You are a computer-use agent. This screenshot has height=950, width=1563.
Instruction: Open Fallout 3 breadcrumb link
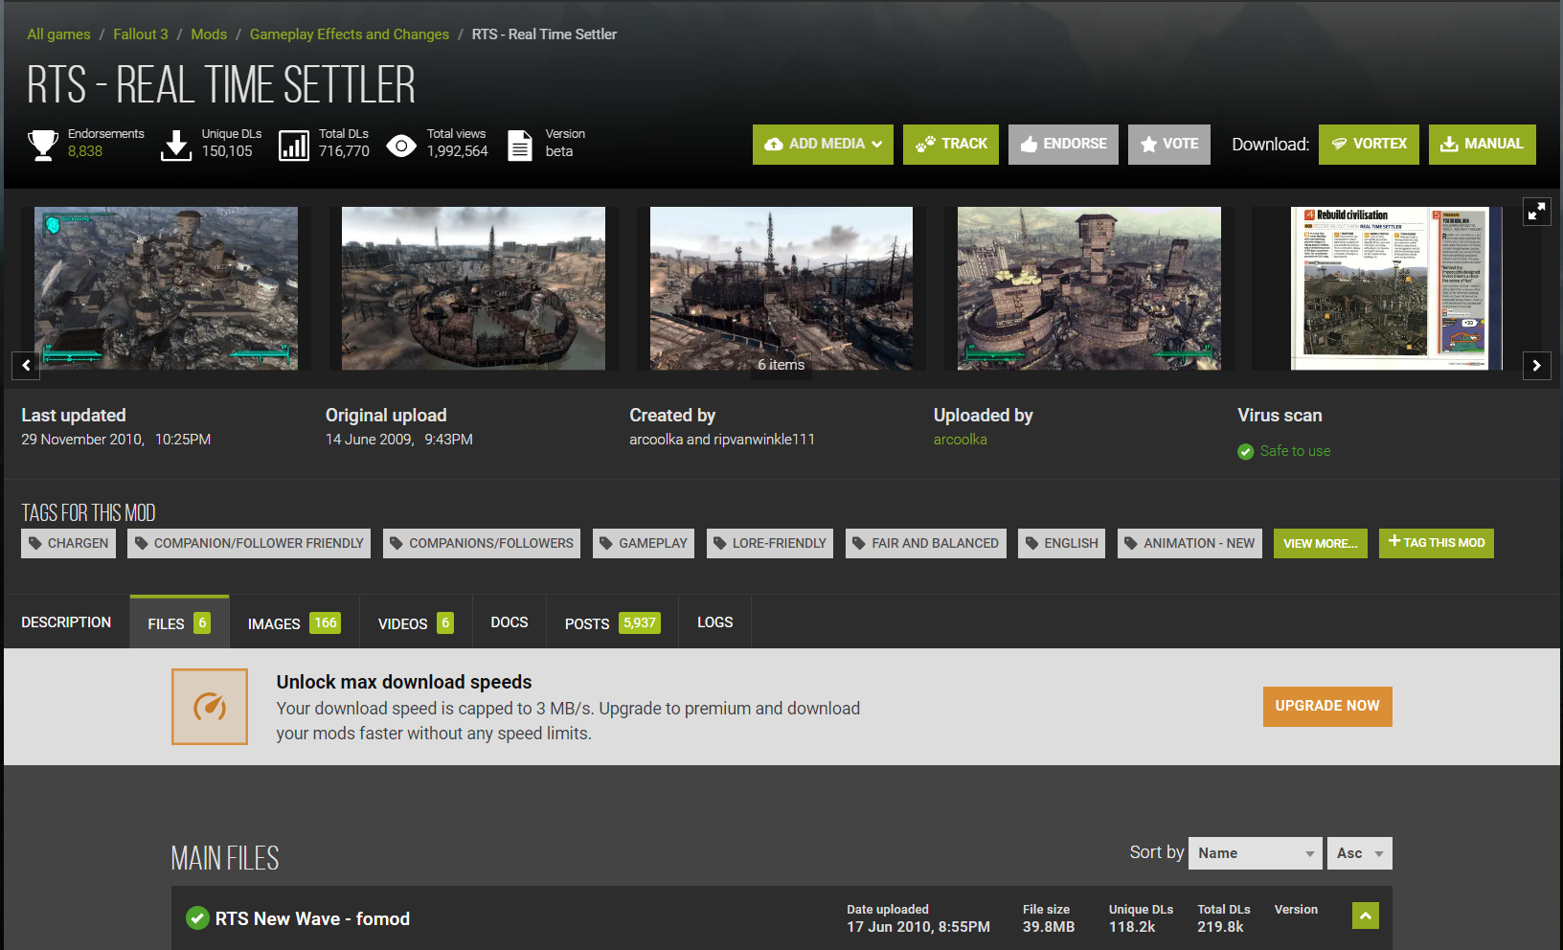141,34
